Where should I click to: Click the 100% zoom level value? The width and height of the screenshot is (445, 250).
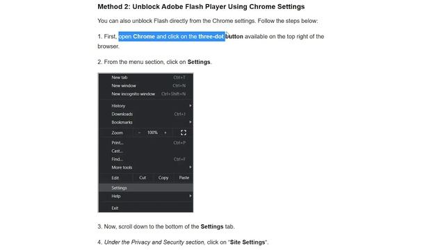click(152, 133)
